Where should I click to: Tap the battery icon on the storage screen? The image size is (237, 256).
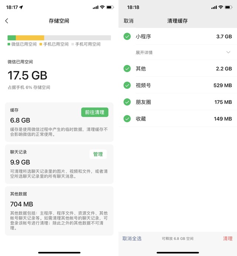[110, 7]
